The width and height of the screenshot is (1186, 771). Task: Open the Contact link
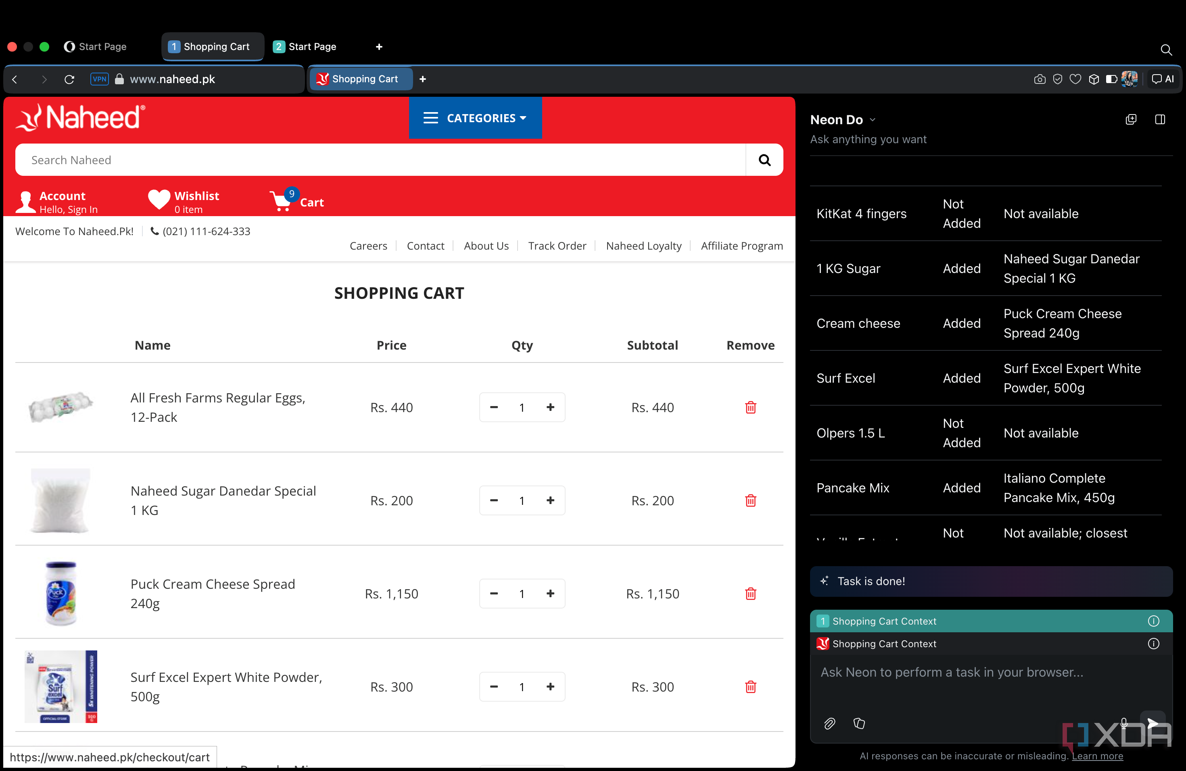pyautogui.click(x=425, y=246)
